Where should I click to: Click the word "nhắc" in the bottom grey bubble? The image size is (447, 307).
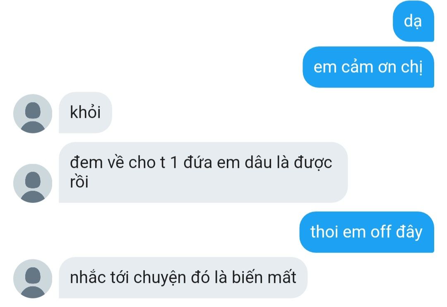[88, 277]
